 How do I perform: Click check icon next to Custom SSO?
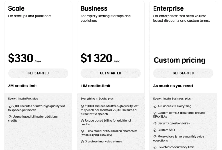[x=155, y=130]
